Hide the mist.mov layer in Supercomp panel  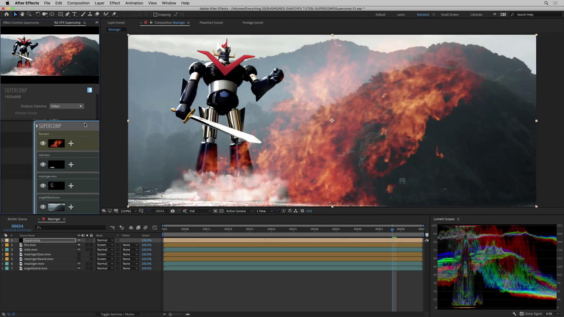click(43, 164)
